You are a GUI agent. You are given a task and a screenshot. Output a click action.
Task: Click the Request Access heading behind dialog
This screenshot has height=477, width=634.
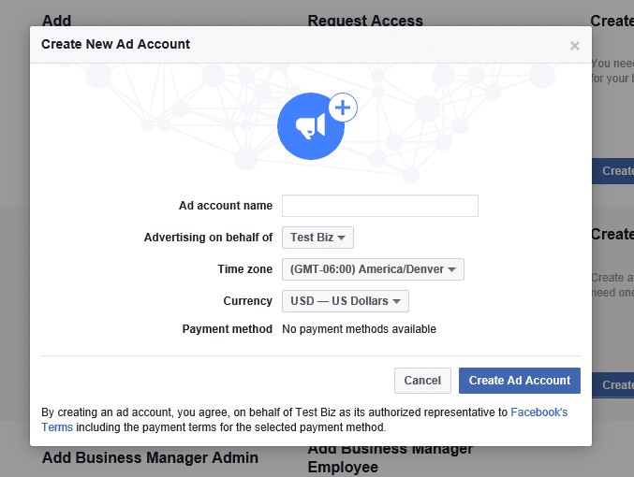click(365, 20)
